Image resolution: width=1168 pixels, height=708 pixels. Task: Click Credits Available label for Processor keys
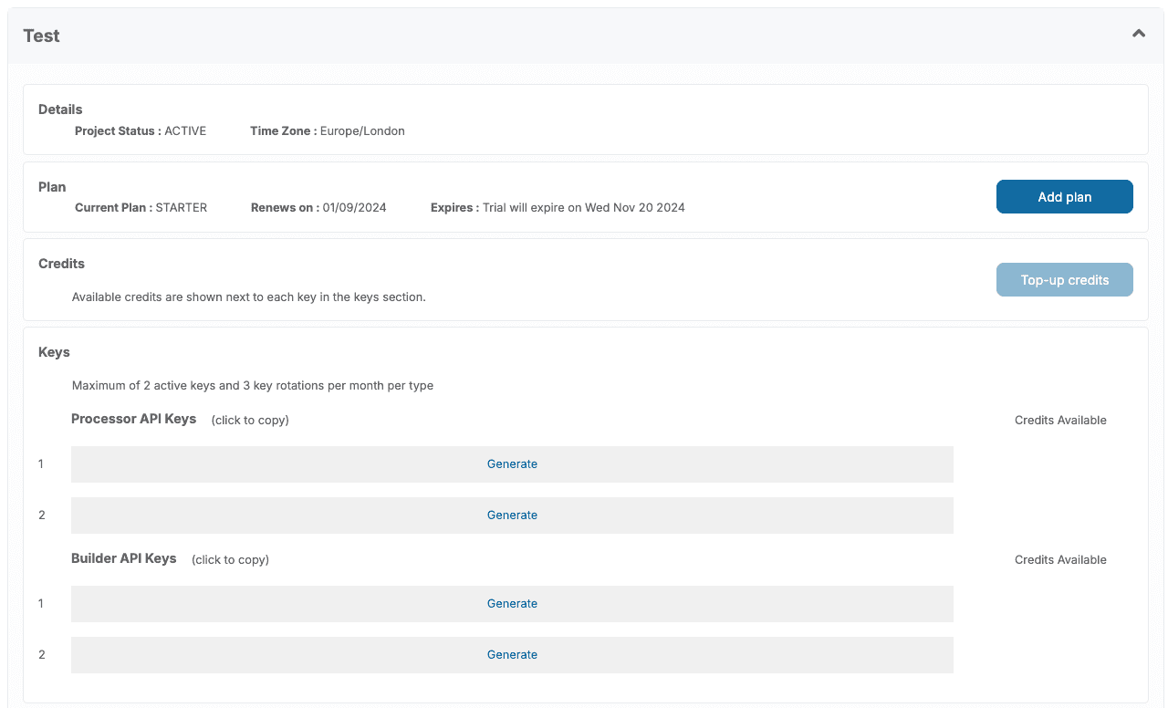click(1060, 421)
